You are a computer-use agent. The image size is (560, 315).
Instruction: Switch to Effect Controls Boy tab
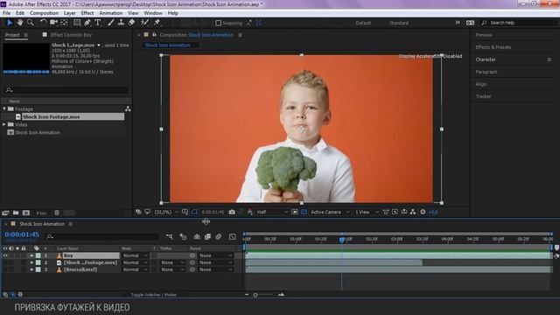71,35
